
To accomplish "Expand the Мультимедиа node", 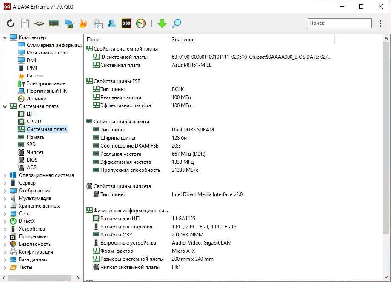I will tap(5, 199).
